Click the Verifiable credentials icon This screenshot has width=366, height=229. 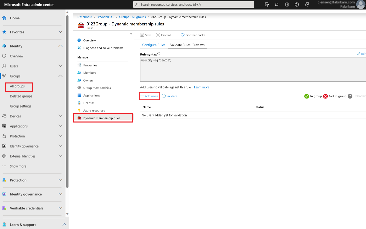point(4,208)
